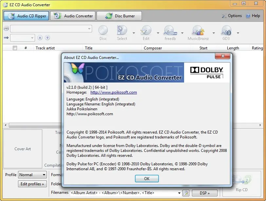
Task: Sort by the # column header
Action: tap(26, 48)
